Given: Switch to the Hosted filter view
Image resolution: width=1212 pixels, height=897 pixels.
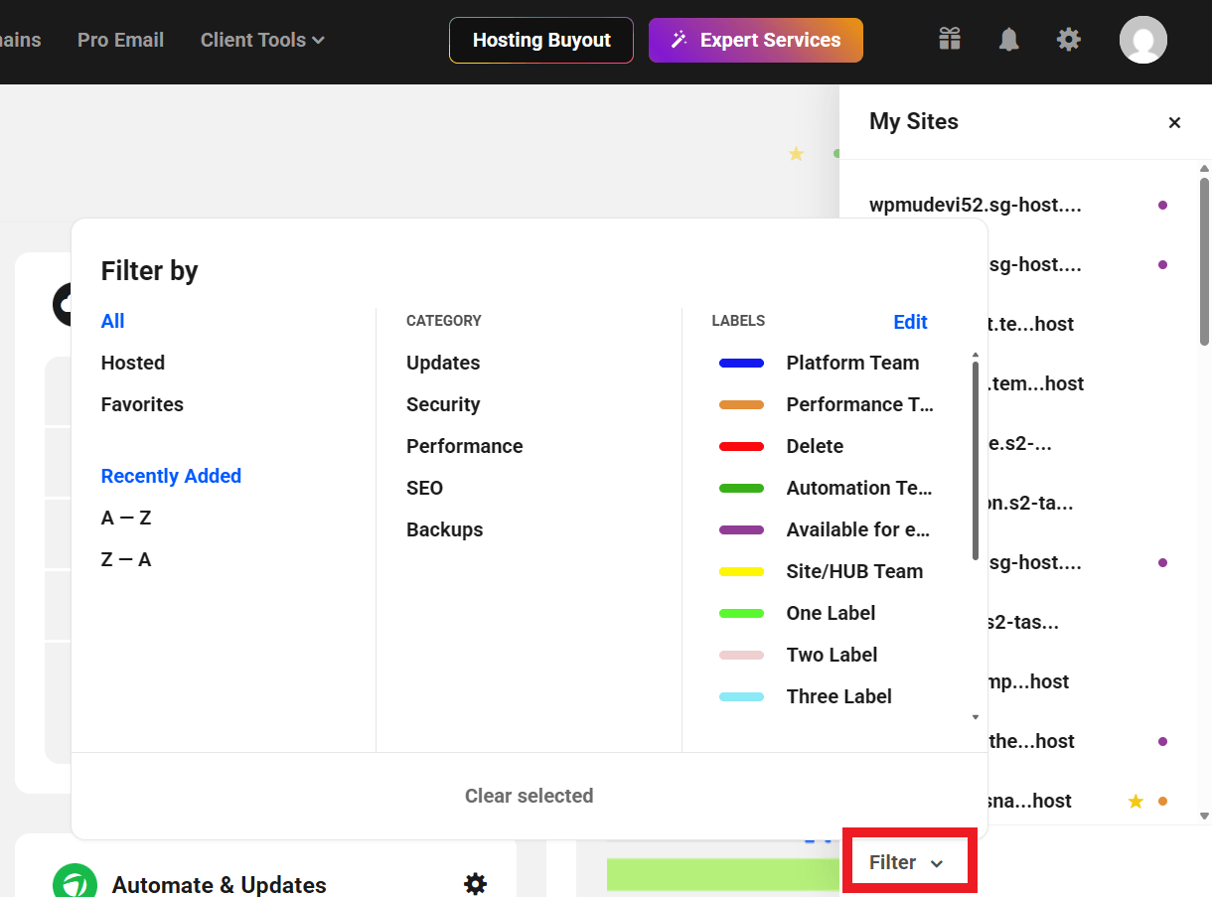Looking at the screenshot, I should tap(132, 363).
